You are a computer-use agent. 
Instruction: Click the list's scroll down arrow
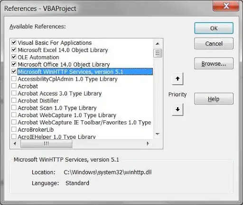(x=158, y=134)
